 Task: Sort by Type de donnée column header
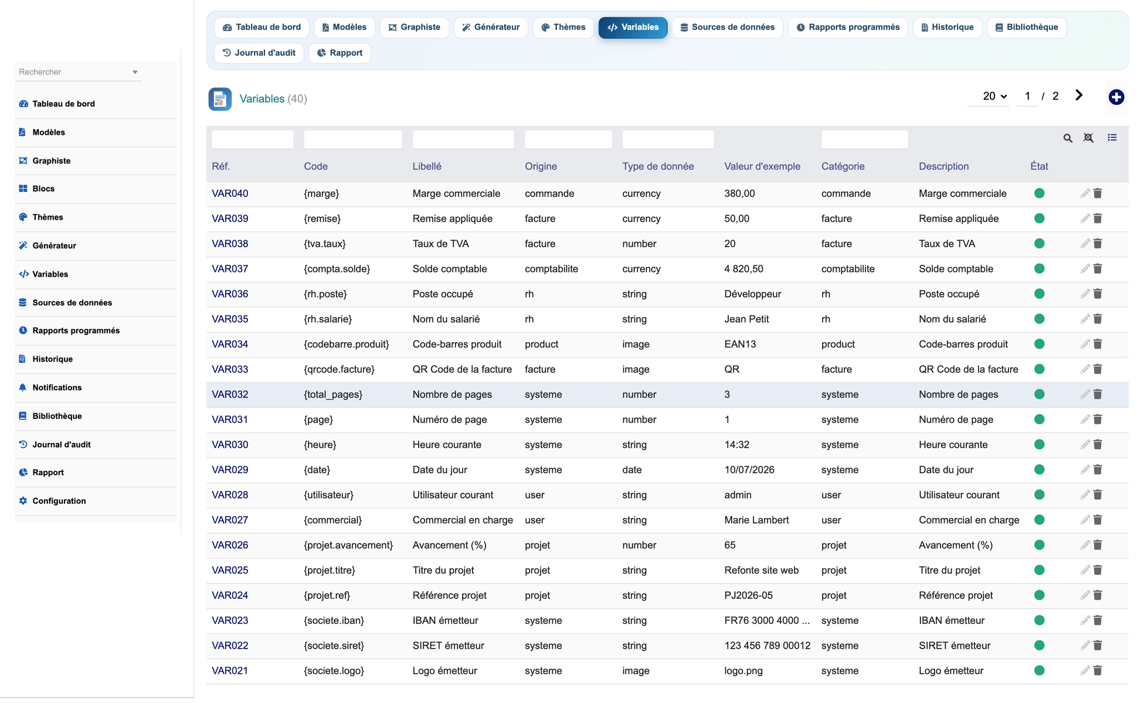658,166
